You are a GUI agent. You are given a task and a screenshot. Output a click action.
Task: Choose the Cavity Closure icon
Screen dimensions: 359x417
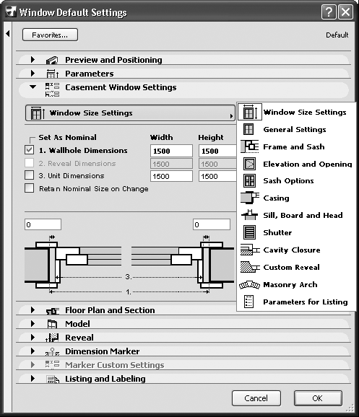pyautogui.click(x=250, y=250)
